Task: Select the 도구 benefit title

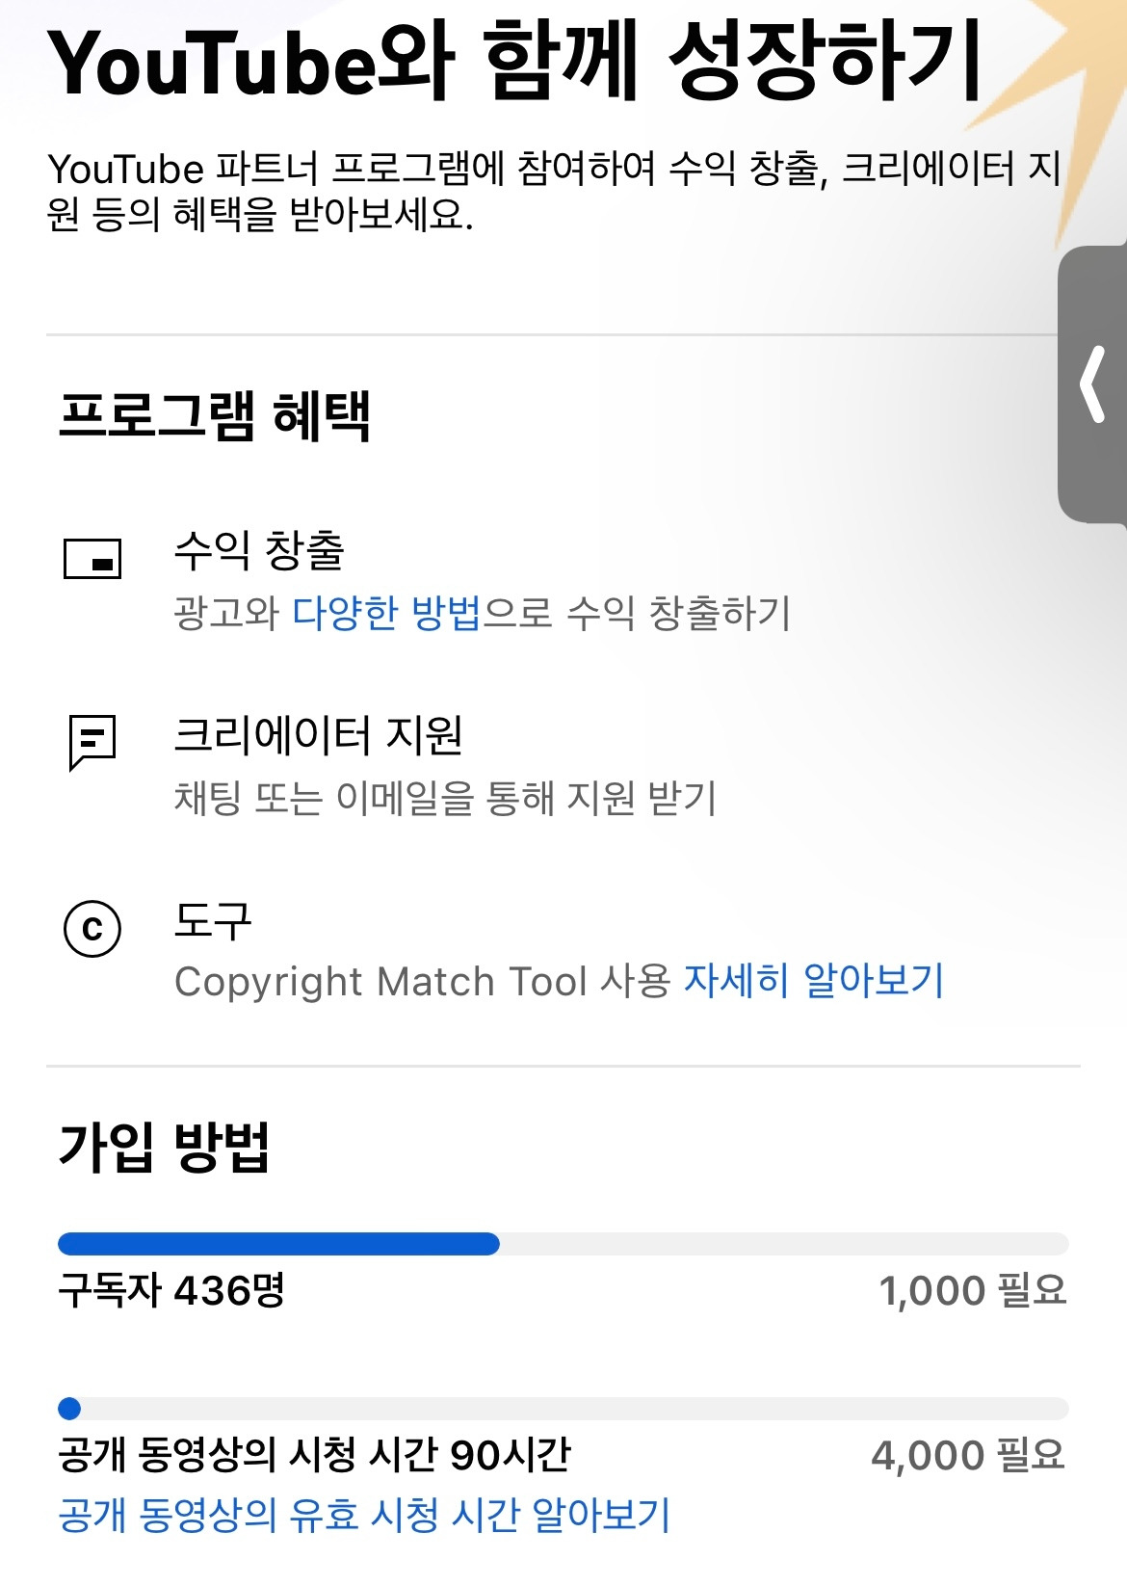Action: pyautogui.click(x=213, y=921)
